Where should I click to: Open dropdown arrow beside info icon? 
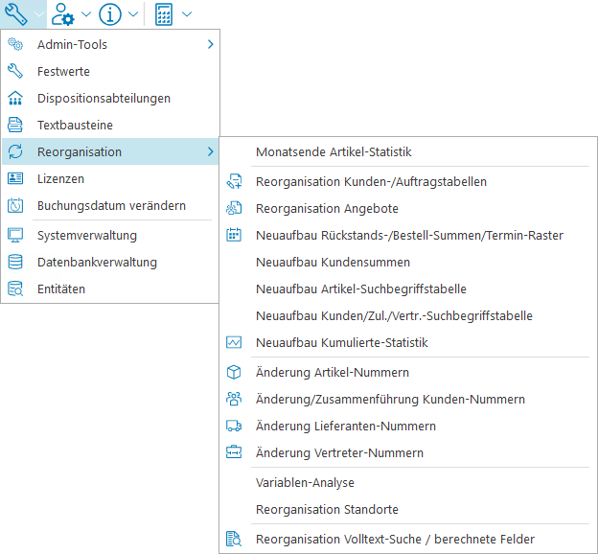click(x=133, y=14)
